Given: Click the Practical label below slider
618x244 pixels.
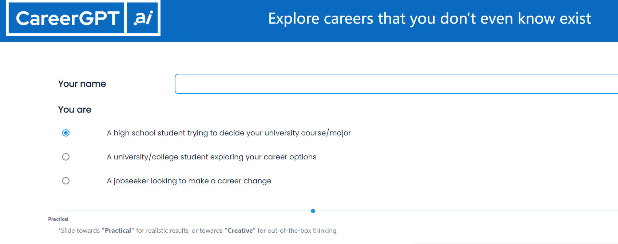Looking at the screenshot, I should click(x=58, y=219).
